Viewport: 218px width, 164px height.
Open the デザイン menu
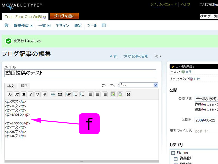[62, 26]
